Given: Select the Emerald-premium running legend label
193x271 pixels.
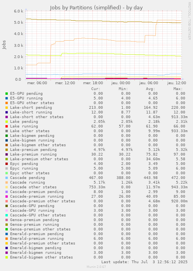Looking at the screenshot, I should pyautogui.click(x=37, y=239).
